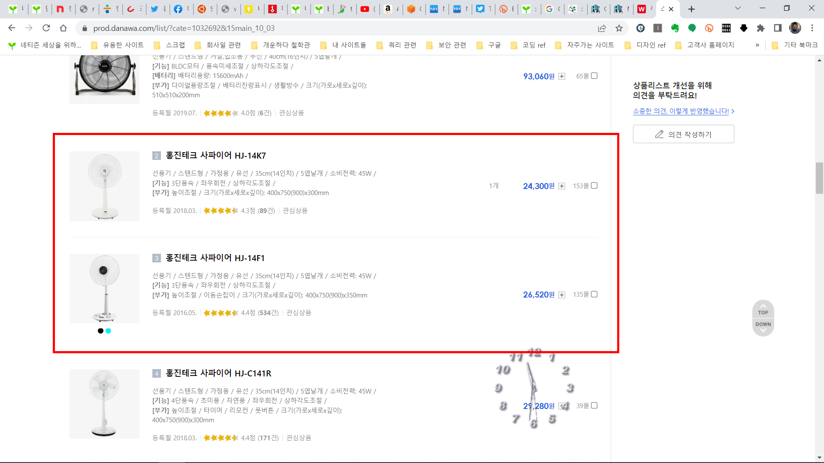Close the active danawa tab
The image size is (824, 463).
(x=671, y=9)
